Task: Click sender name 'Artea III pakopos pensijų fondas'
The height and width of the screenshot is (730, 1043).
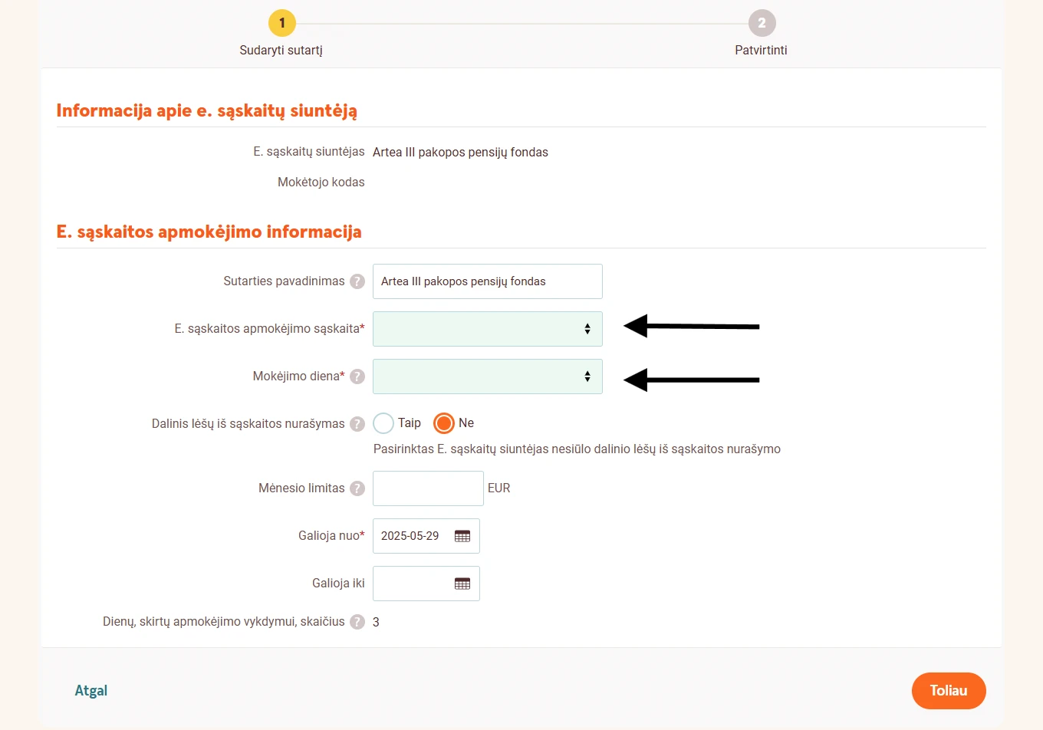Action: 460,153
